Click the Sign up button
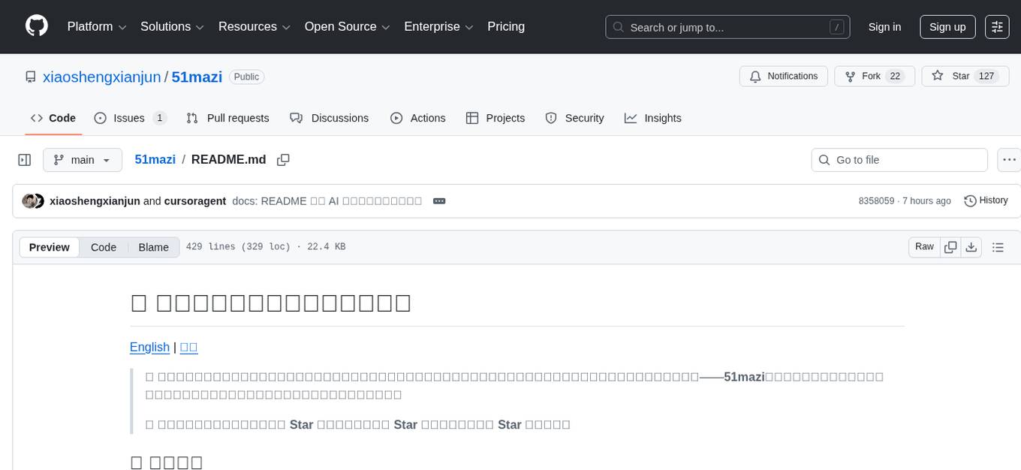This screenshot has width=1021, height=470. click(947, 27)
